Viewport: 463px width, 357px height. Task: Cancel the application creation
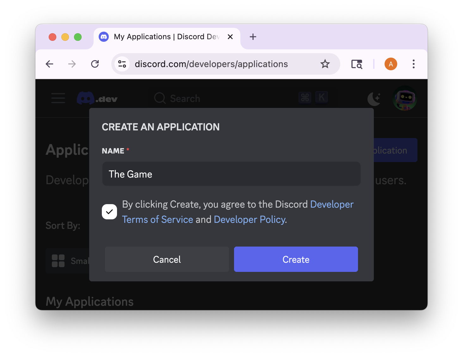pyautogui.click(x=167, y=259)
